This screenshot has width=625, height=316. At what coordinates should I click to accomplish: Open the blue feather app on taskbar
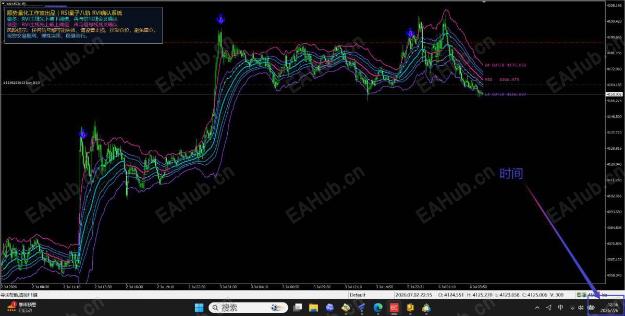click(362, 308)
